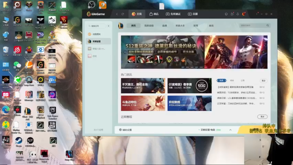
Task: Open the messages icon with red dot
Action: coord(232,14)
